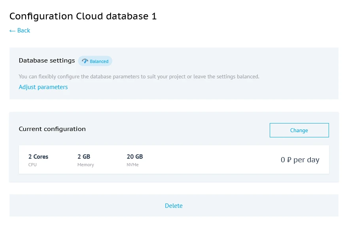Click the gauge icon in Balanced badge
This screenshot has height=226, width=348.
click(85, 61)
